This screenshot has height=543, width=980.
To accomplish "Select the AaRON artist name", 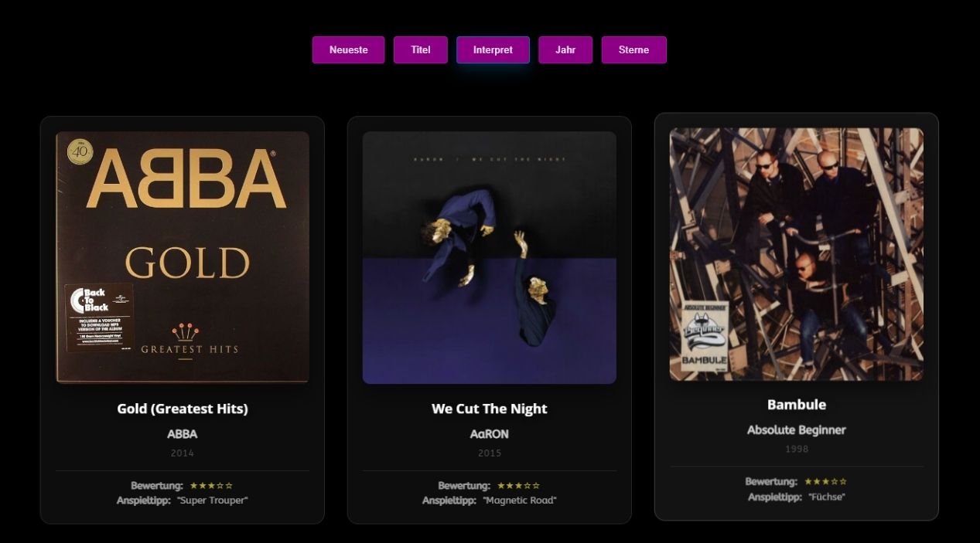I will (490, 434).
